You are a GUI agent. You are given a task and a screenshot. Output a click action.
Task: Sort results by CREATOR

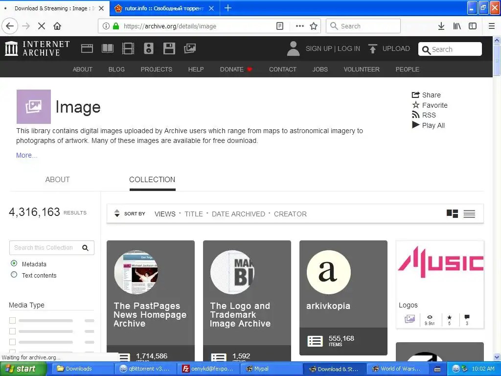290,214
